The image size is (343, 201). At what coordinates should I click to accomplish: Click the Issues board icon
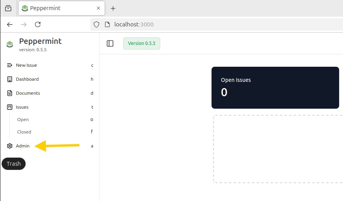(10, 107)
